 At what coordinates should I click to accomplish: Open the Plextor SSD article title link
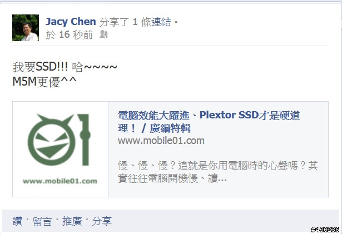(209, 122)
